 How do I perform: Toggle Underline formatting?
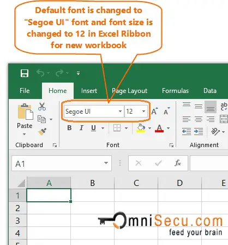(x=93, y=128)
